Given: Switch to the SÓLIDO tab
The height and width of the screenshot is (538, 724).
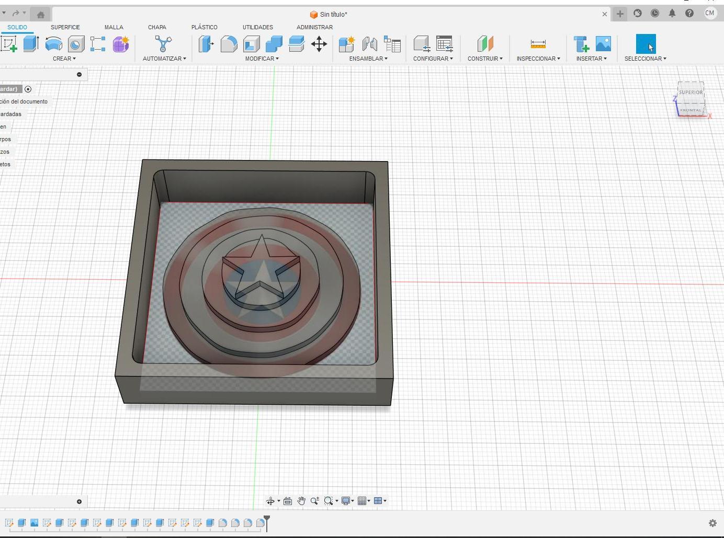Looking at the screenshot, I should click(17, 27).
